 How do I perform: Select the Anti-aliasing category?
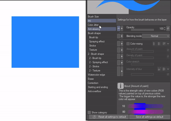102,29
